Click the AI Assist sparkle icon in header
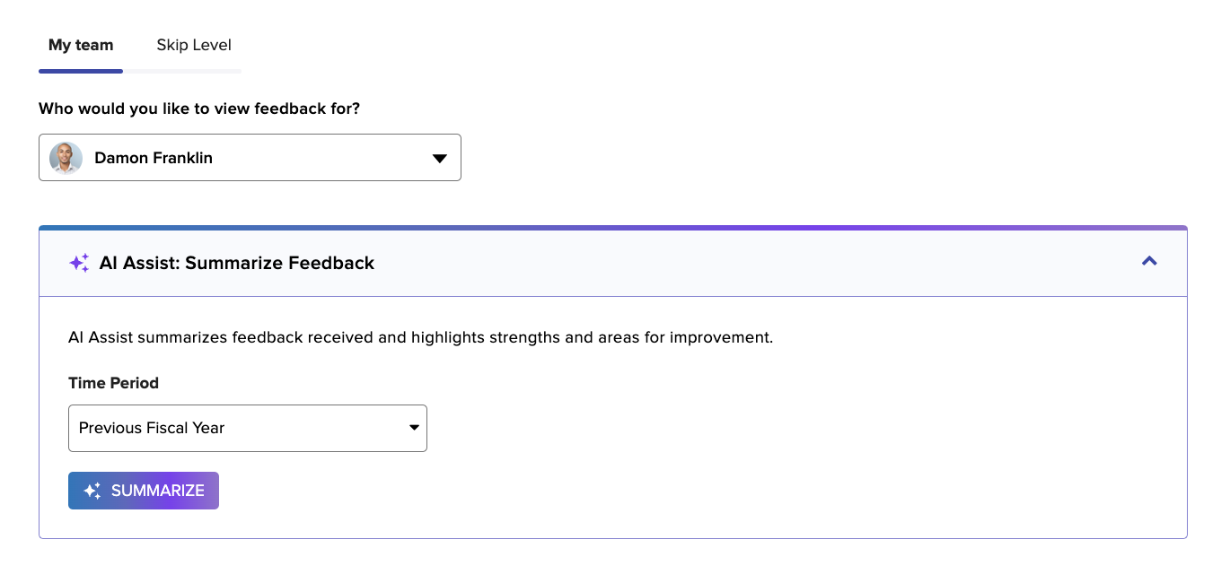 click(79, 263)
